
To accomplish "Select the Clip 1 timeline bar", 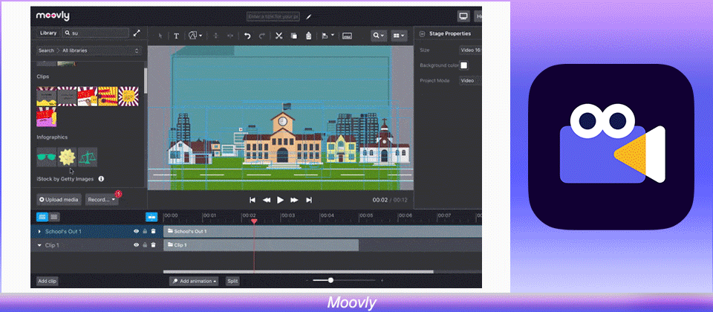I will 261,245.
